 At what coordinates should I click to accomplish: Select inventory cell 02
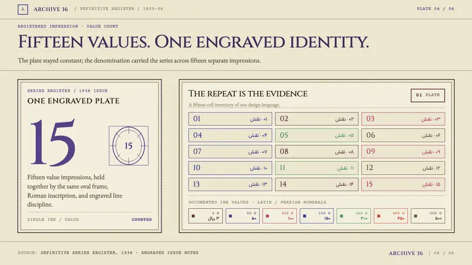[x=317, y=119]
